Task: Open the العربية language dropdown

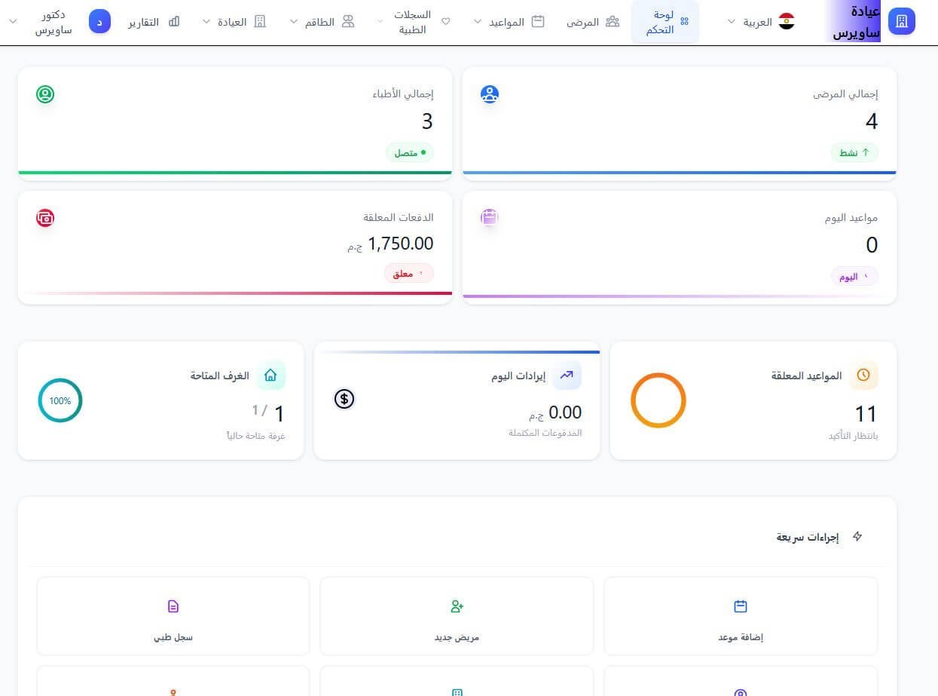Action: pos(761,22)
